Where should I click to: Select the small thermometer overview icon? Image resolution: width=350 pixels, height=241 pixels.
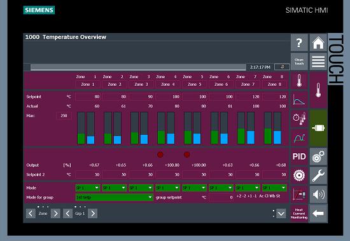(x=299, y=81)
